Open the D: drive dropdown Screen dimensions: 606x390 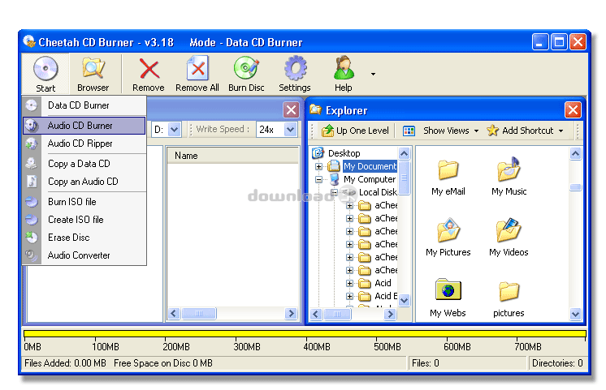(175, 130)
